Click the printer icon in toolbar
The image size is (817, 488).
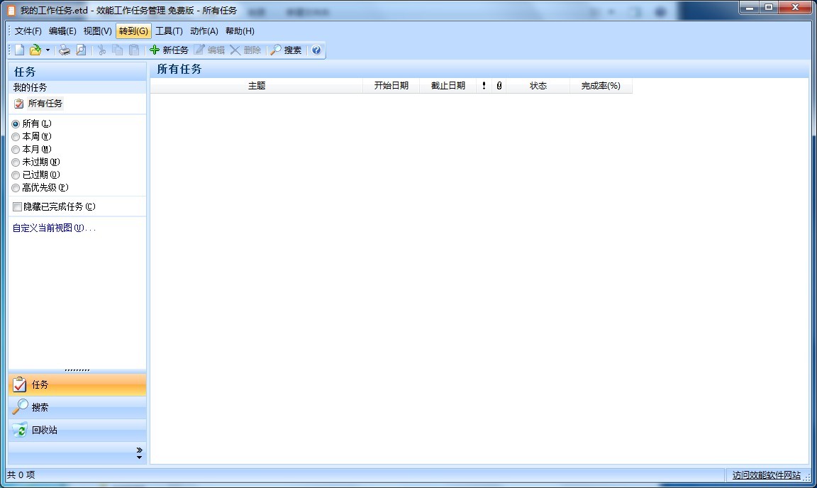[65, 50]
